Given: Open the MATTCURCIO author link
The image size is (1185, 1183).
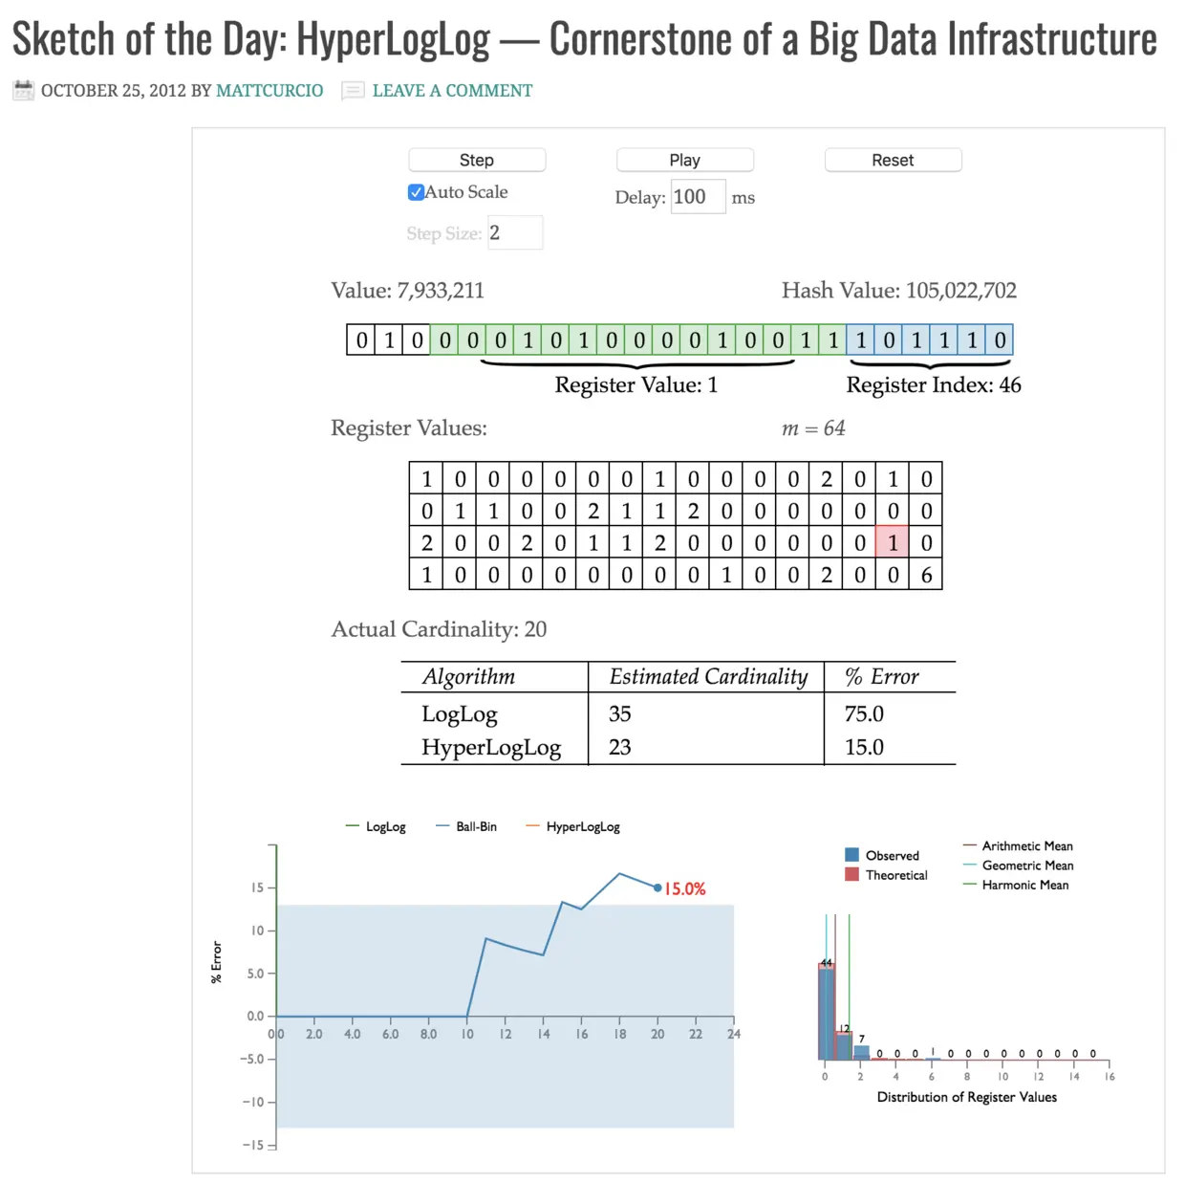Looking at the screenshot, I should click(269, 91).
